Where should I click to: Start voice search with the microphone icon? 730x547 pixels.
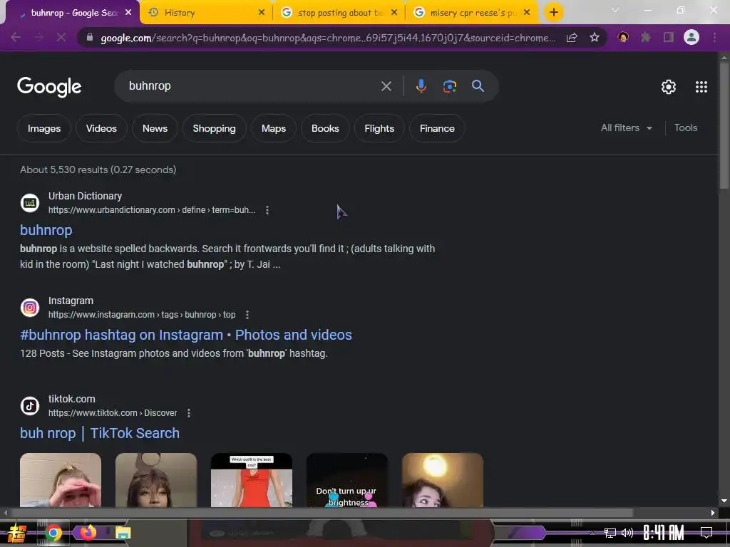(x=421, y=86)
